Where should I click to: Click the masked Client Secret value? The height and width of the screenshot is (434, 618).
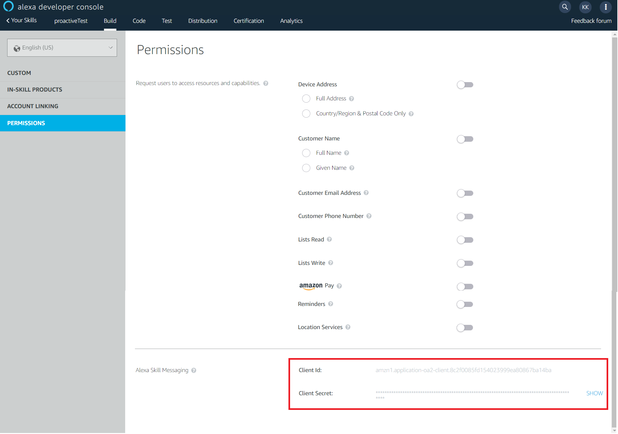(x=472, y=395)
